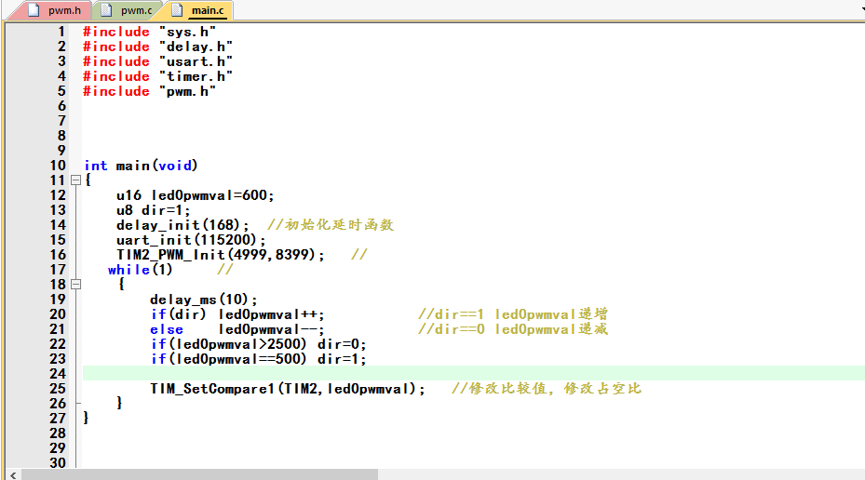Click the //dir==0 comment on line 21
Viewport: 865px width, 480px height.
point(513,329)
